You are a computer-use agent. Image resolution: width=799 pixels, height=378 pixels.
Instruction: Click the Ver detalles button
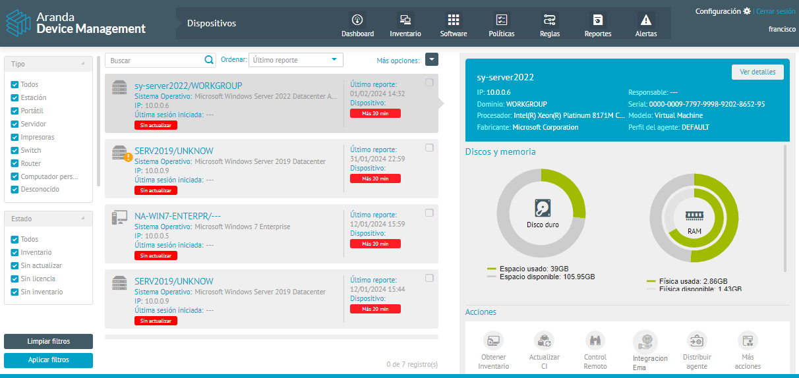coord(757,72)
